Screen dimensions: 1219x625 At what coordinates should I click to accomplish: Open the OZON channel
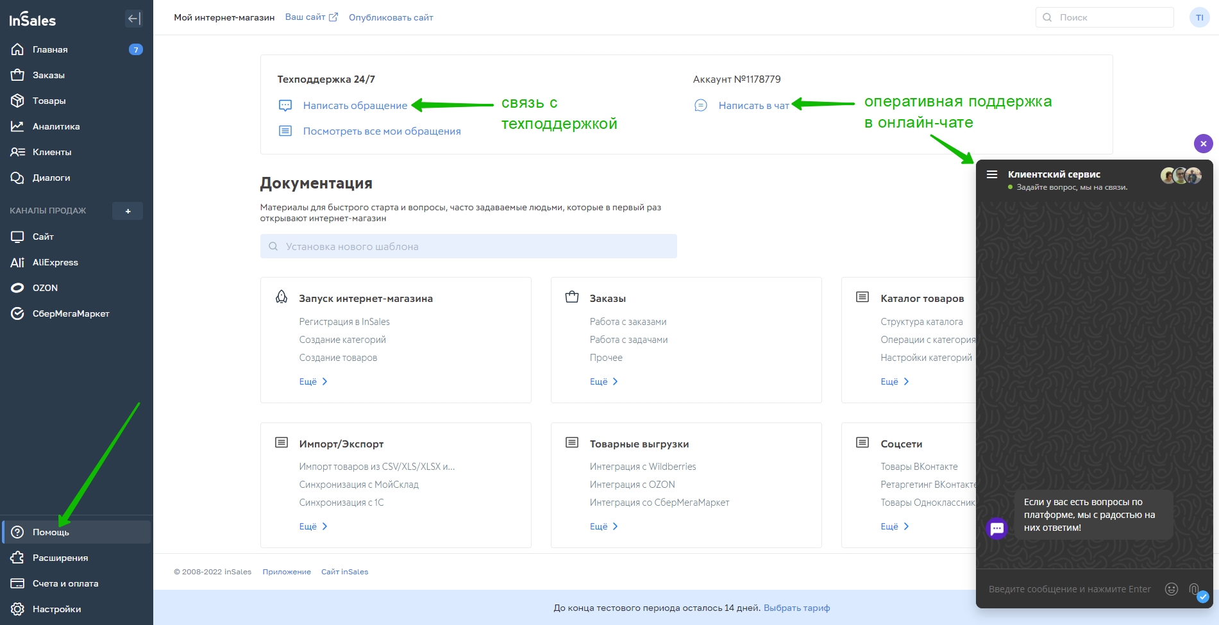tap(76, 288)
